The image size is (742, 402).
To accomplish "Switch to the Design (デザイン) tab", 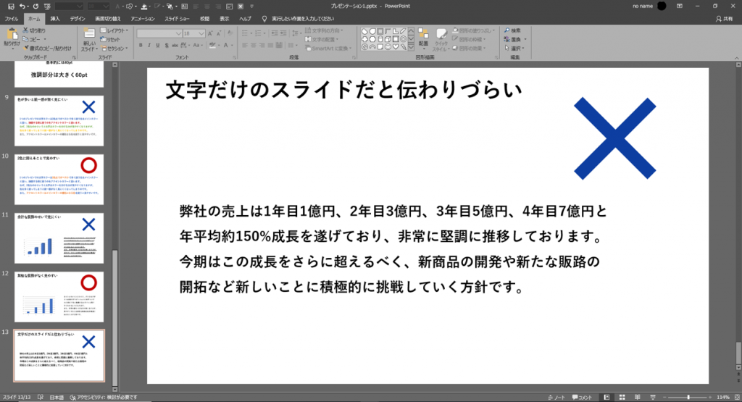I will (x=78, y=19).
